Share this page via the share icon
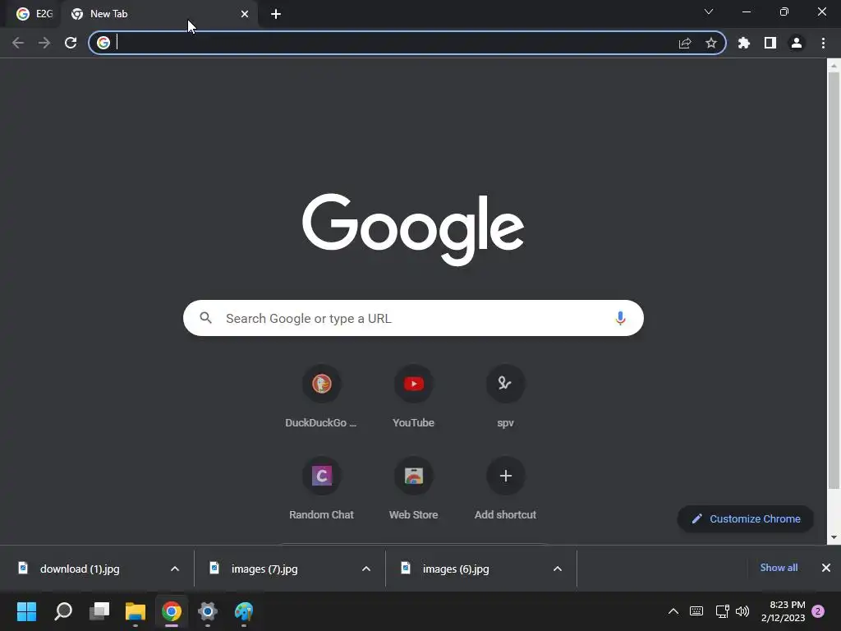 (685, 43)
